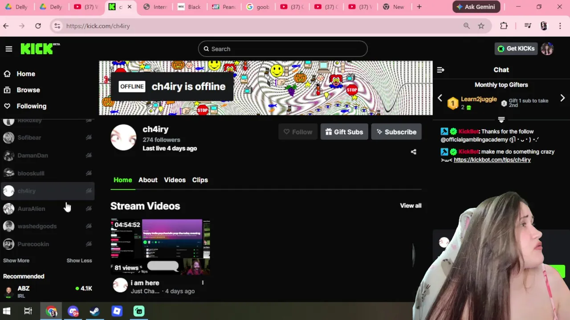
Task: Open browser Extensions puzzle icon
Action: [504, 26]
